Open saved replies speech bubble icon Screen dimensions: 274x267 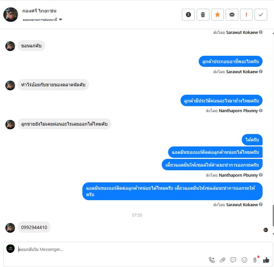click(x=233, y=260)
